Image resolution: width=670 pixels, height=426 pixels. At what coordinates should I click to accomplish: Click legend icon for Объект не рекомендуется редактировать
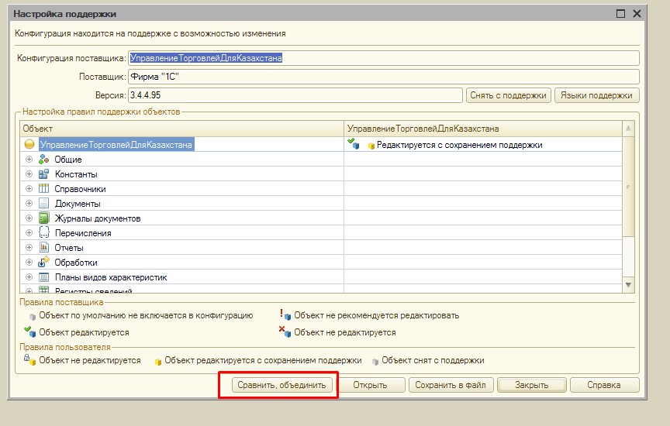[x=285, y=314]
